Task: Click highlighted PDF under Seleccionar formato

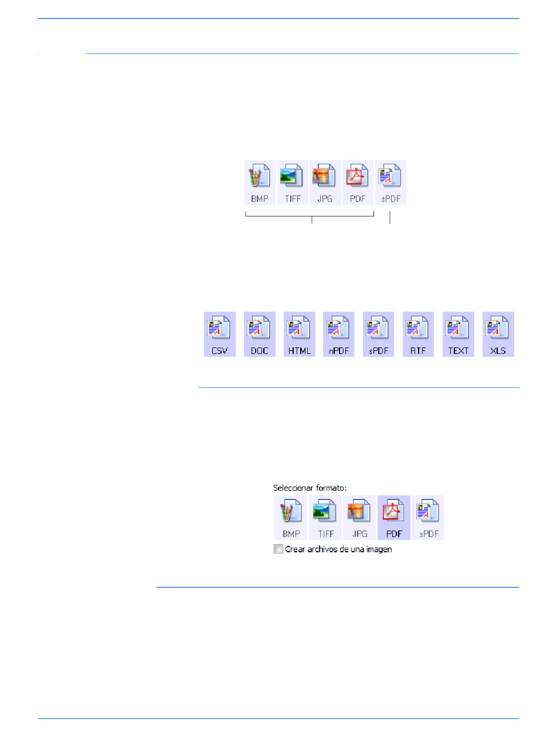Action: click(x=394, y=518)
